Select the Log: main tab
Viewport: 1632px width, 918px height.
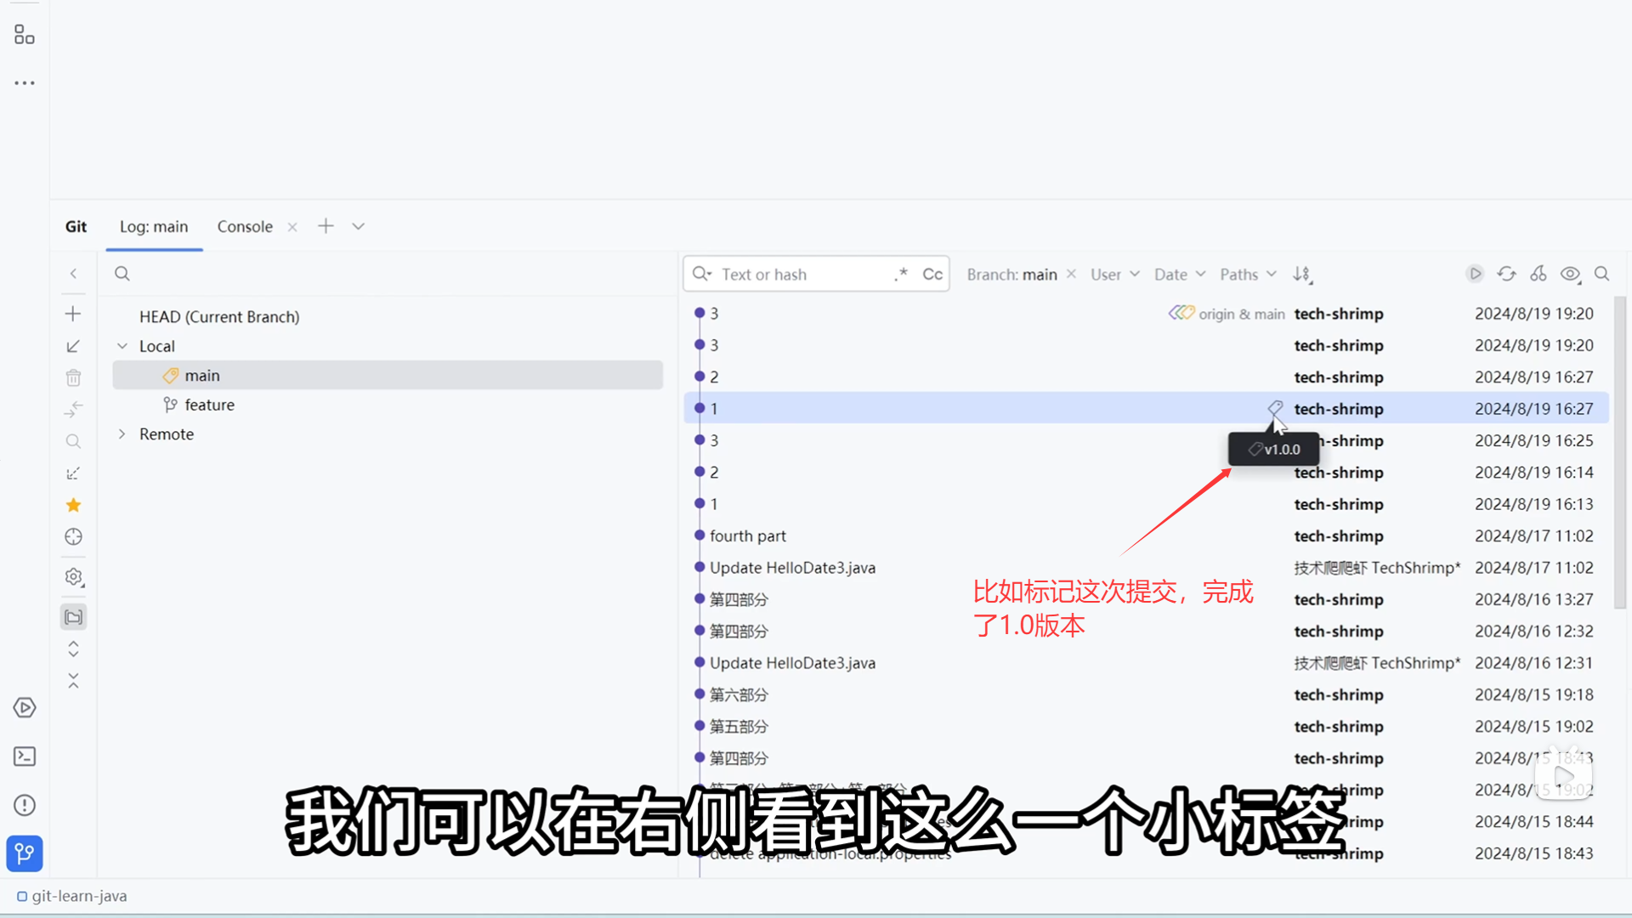(x=154, y=226)
